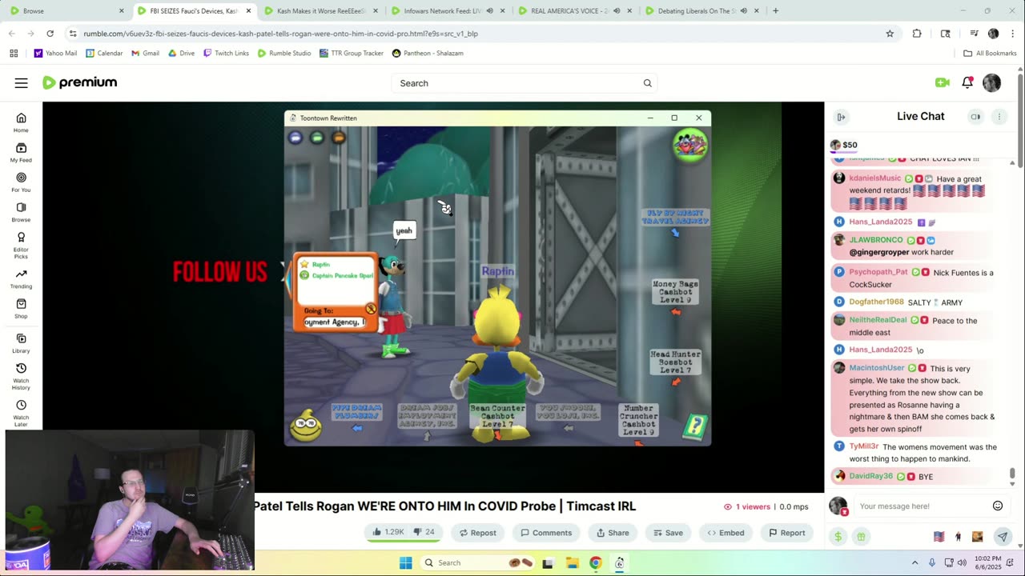Click the green button at Toontown top-left

(317, 138)
